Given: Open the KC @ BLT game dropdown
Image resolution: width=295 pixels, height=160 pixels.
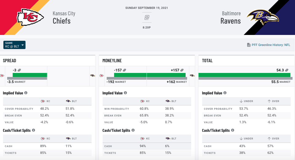Looking at the screenshot, I should [x=14, y=45].
